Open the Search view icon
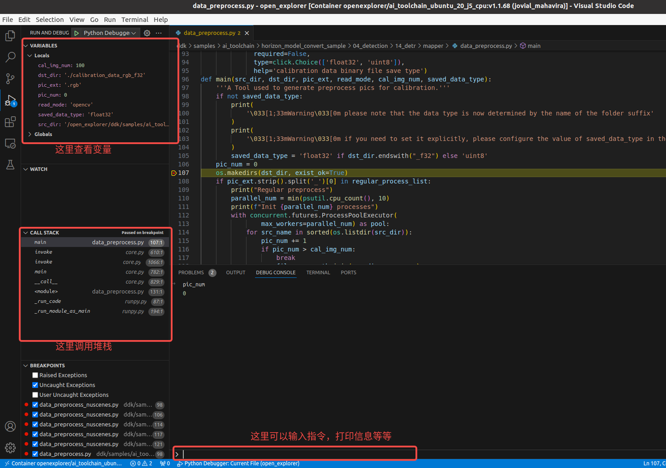The image size is (666, 468). (x=10, y=57)
